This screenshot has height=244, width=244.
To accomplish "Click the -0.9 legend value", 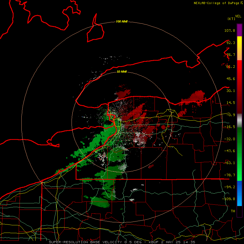I will [231, 115].
